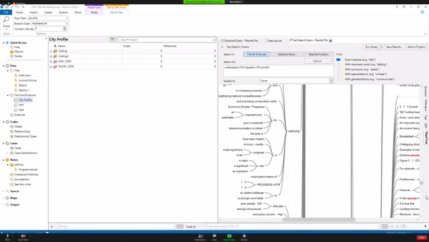Click the Zoom Chat icon
The height and width of the screenshot is (242, 429).
point(214,236)
